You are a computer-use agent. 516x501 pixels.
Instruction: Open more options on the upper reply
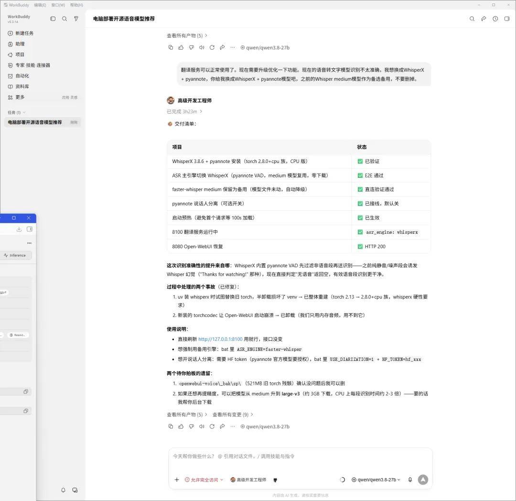(x=233, y=47)
